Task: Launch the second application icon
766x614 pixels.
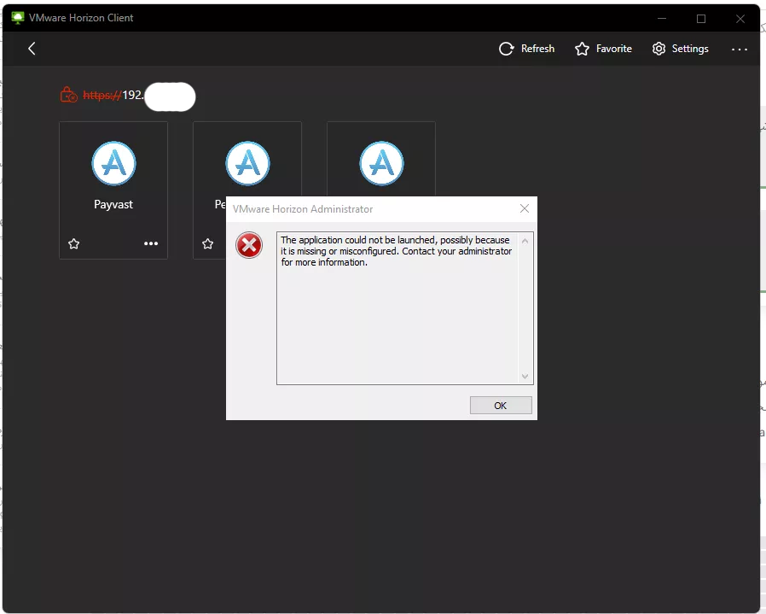Action: click(247, 163)
